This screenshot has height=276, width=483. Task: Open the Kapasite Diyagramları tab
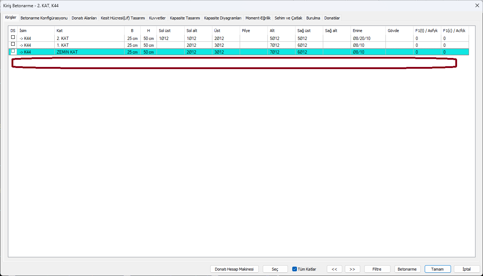(223, 18)
